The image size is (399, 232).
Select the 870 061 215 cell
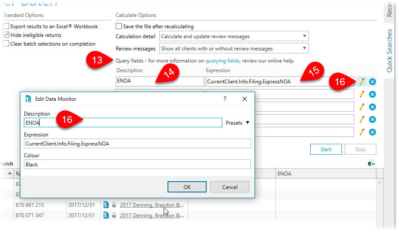coord(40,205)
